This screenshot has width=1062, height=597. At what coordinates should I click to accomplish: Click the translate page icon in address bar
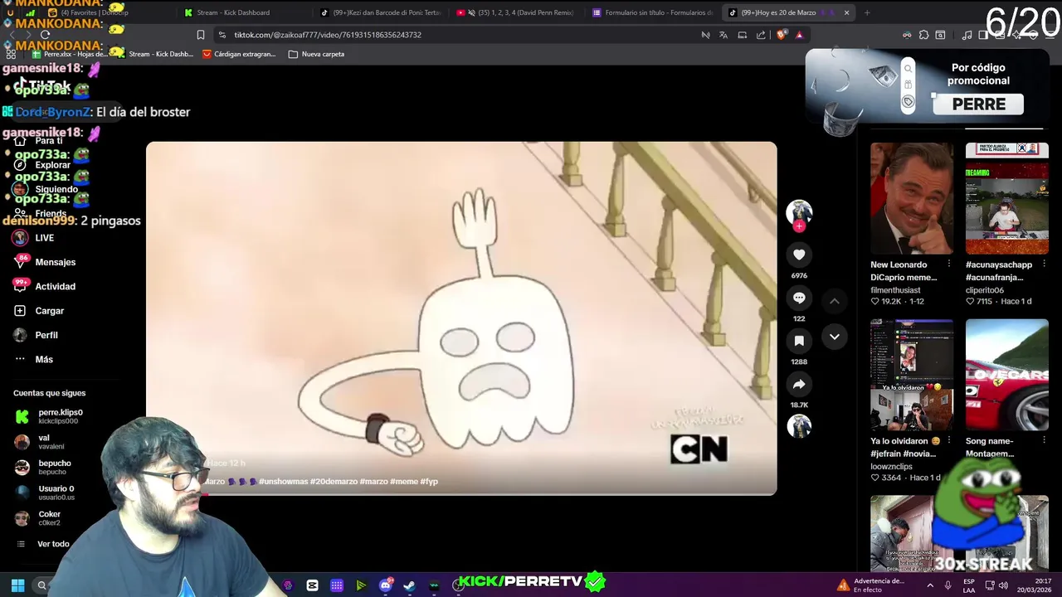click(723, 35)
